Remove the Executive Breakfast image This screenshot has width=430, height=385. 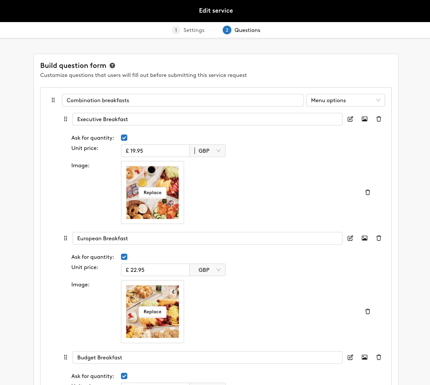click(368, 192)
